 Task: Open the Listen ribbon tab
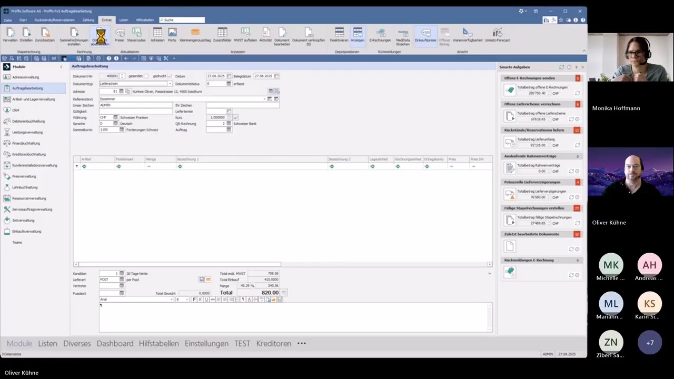click(124, 20)
